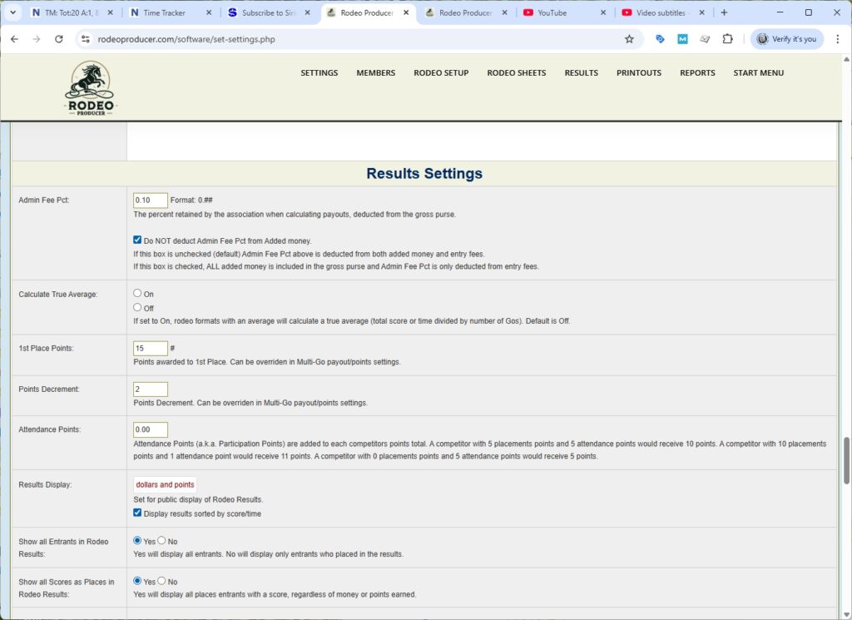The image size is (852, 620).
Task: Open the tab search chevron
Action: tap(12, 12)
